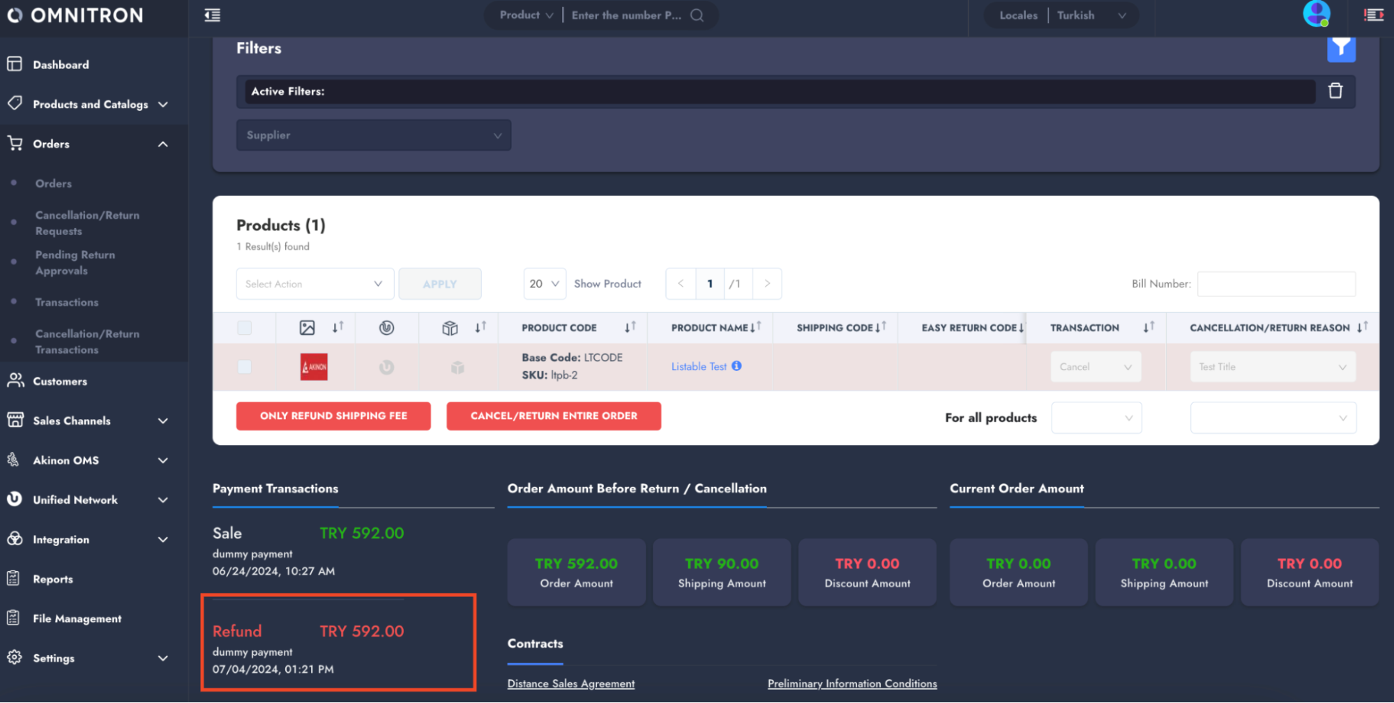This screenshot has width=1394, height=703.
Task: Click the image column header icon
Action: tap(307, 328)
